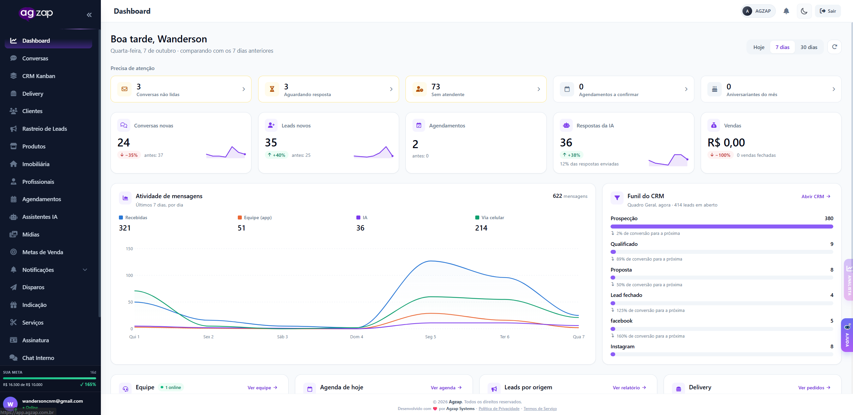This screenshot has width=853, height=415.
Task: Click the Sair logout button
Action: tap(828, 11)
